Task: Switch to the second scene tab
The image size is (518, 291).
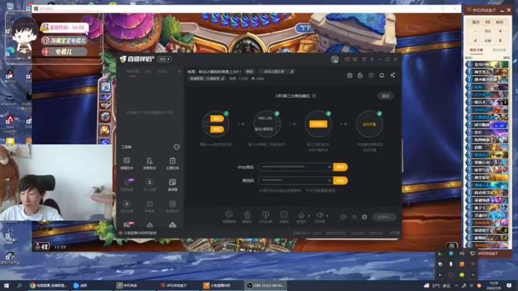Action: (x=148, y=72)
